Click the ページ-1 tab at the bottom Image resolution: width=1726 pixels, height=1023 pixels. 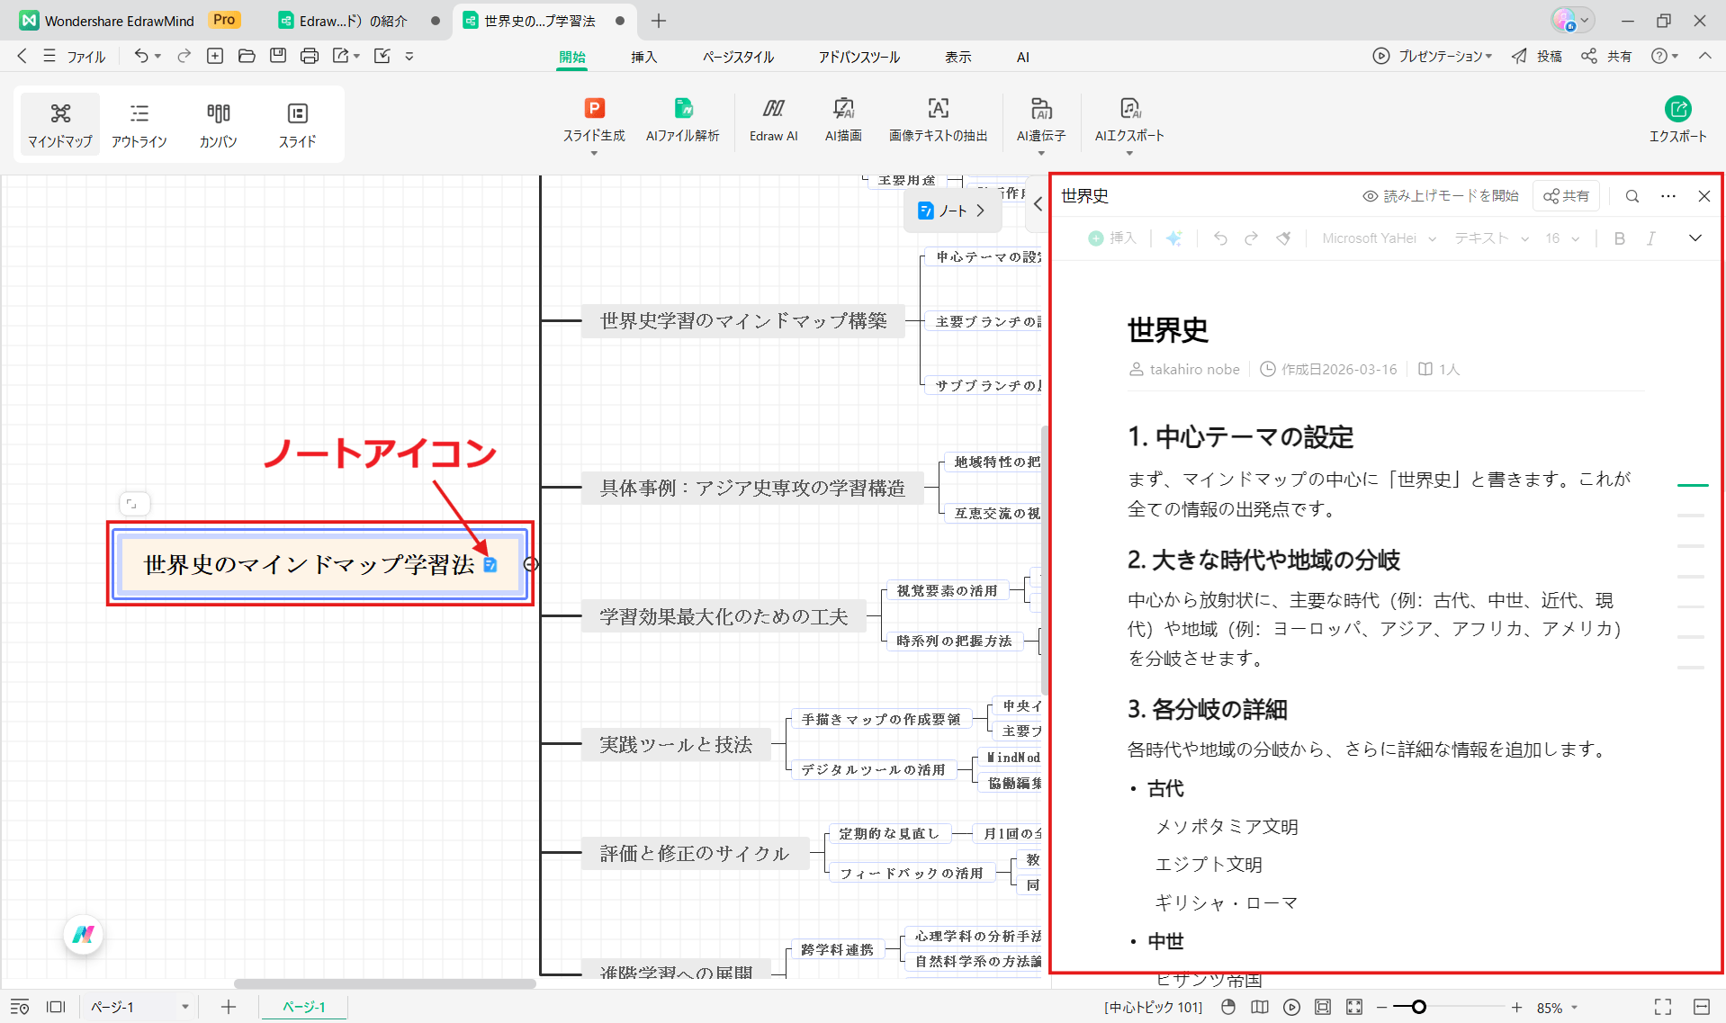tap(303, 1007)
